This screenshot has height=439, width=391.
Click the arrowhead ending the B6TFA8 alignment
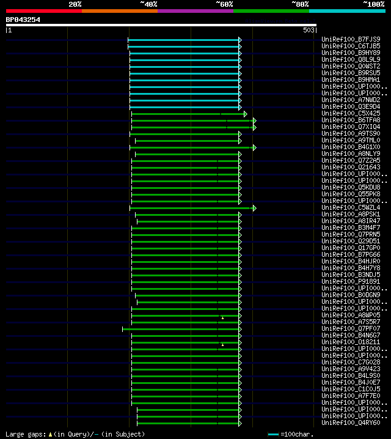tap(255, 120)
